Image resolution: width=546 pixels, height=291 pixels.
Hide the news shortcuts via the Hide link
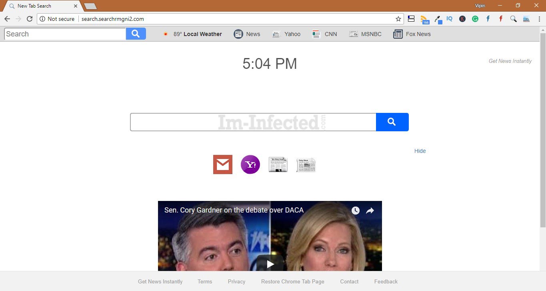[x=420, y=151]
